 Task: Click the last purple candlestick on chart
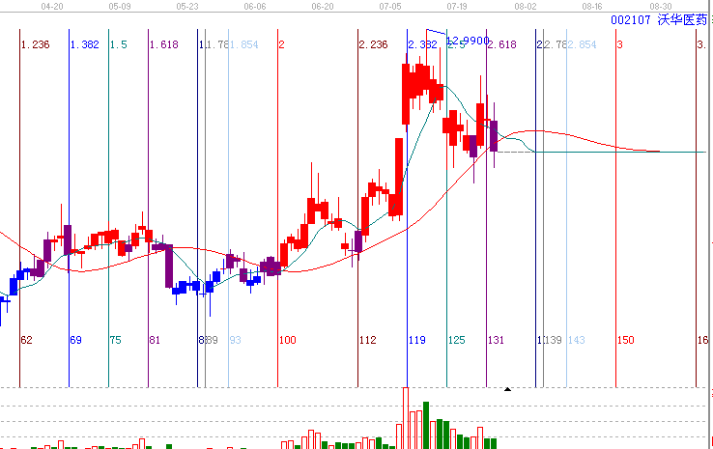(494, 136)
